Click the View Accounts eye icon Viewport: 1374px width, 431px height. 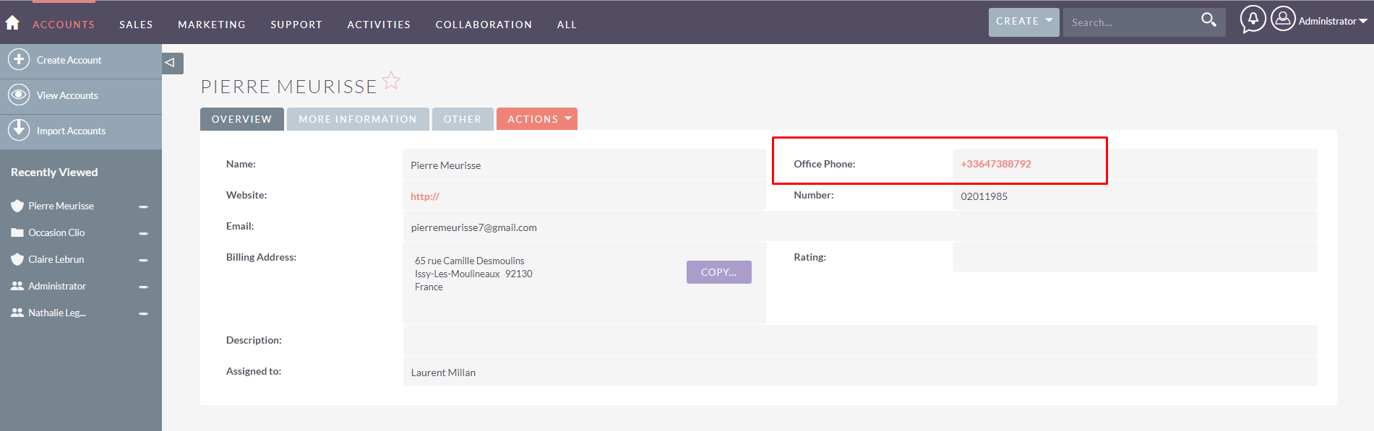click(x=19, y=95)
